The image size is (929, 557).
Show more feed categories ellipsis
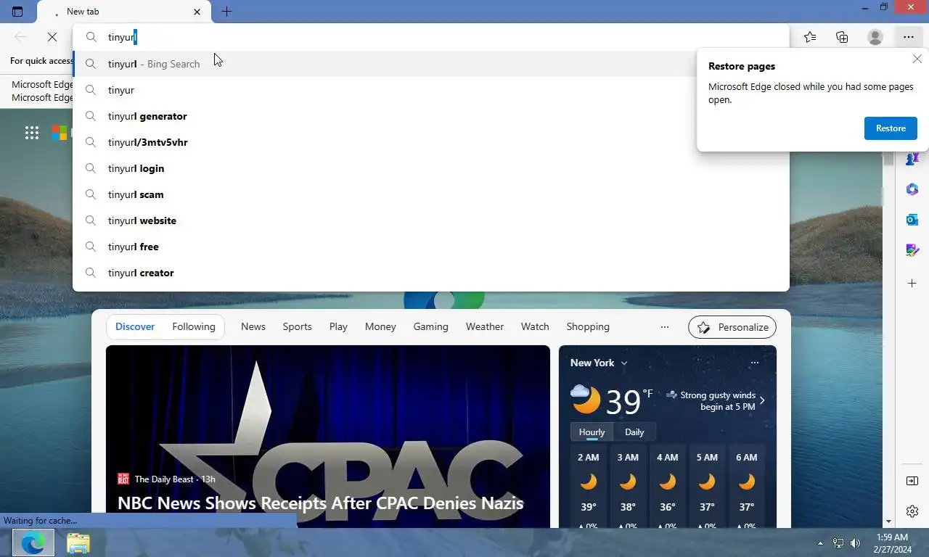(665, 327)
